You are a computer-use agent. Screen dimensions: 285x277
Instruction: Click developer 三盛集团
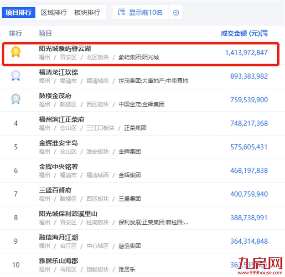[130, 199]
